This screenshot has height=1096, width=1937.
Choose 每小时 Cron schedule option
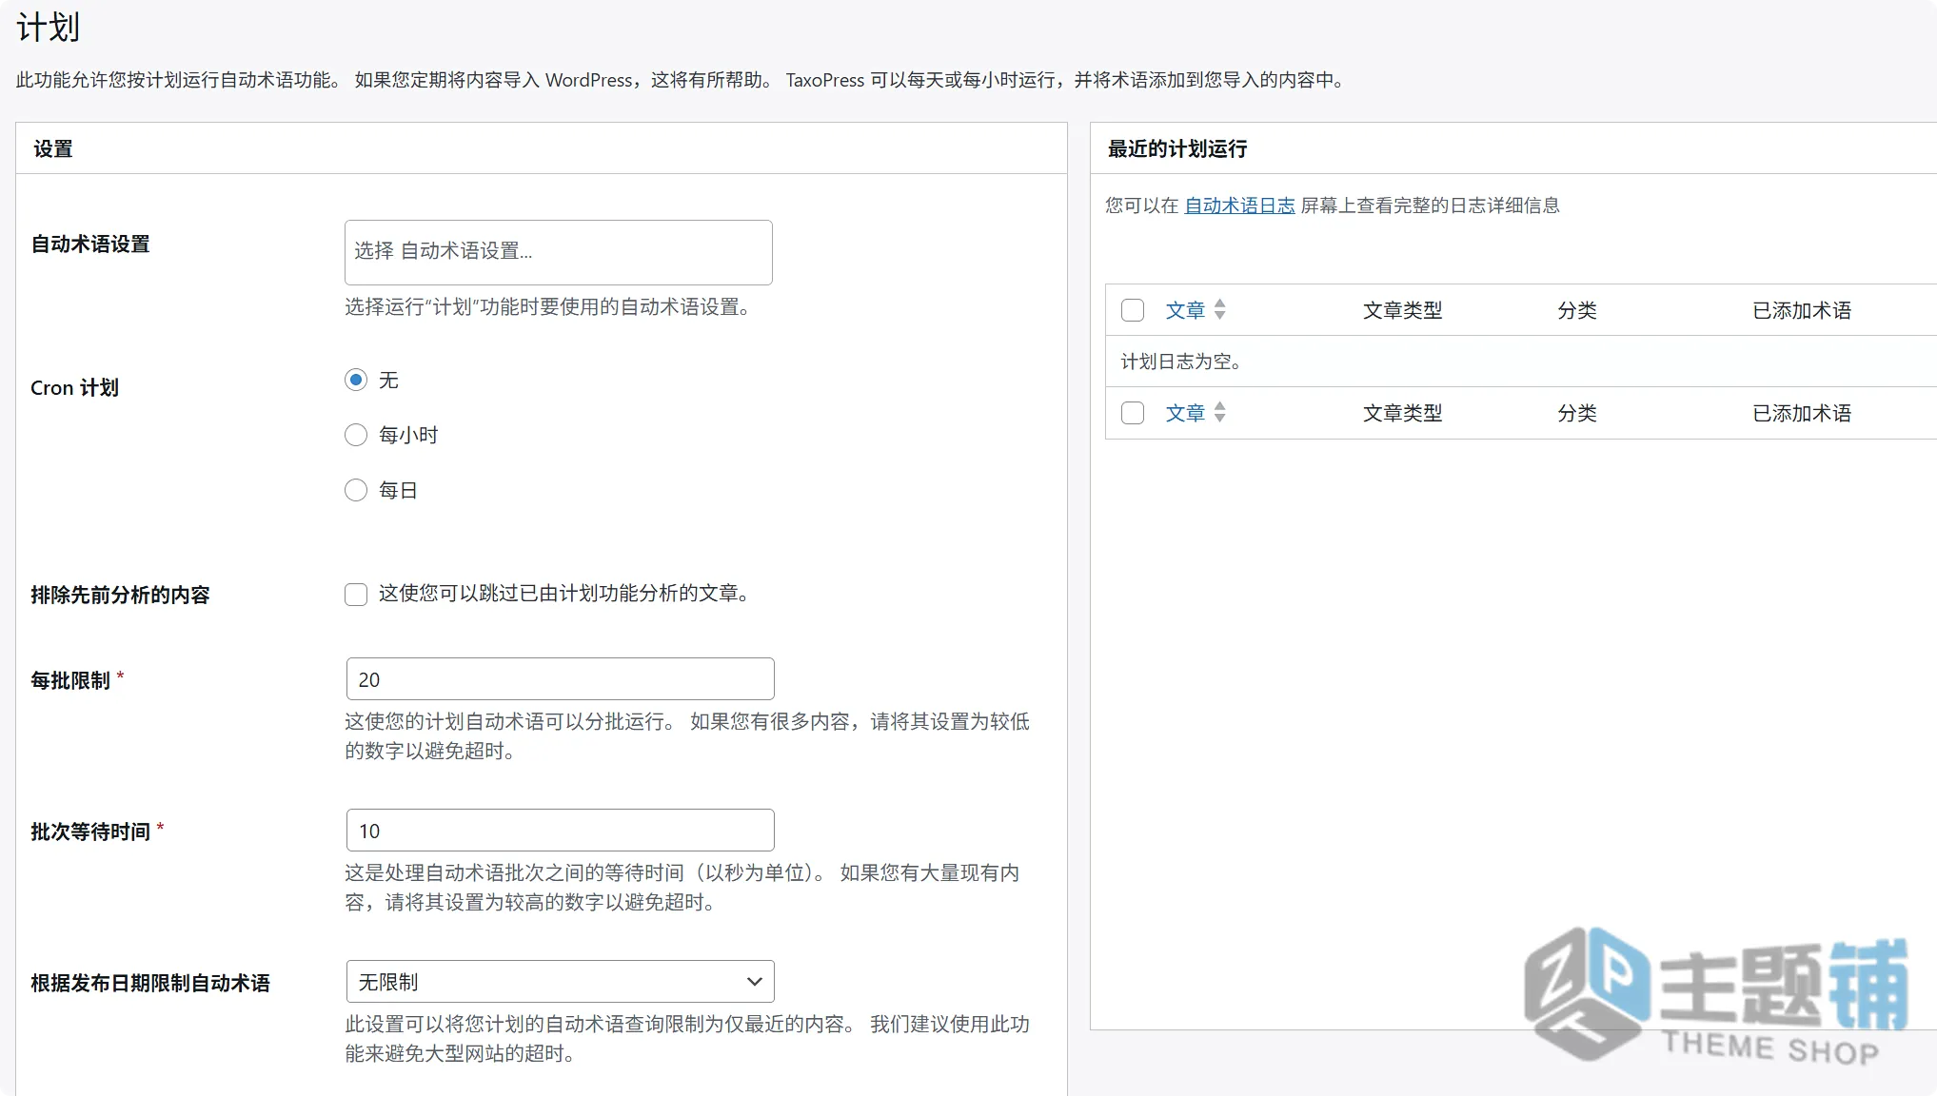(x=356, y=435)
